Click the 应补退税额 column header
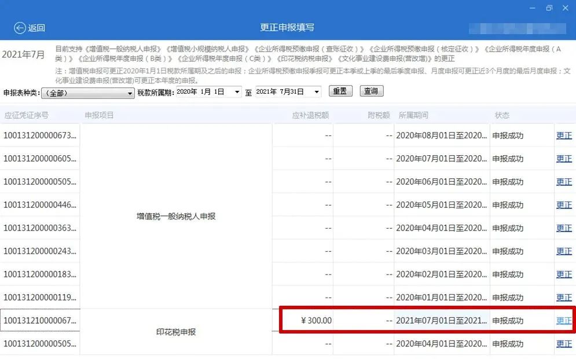This screenshot has height=359, width=576. coord(310,115)
